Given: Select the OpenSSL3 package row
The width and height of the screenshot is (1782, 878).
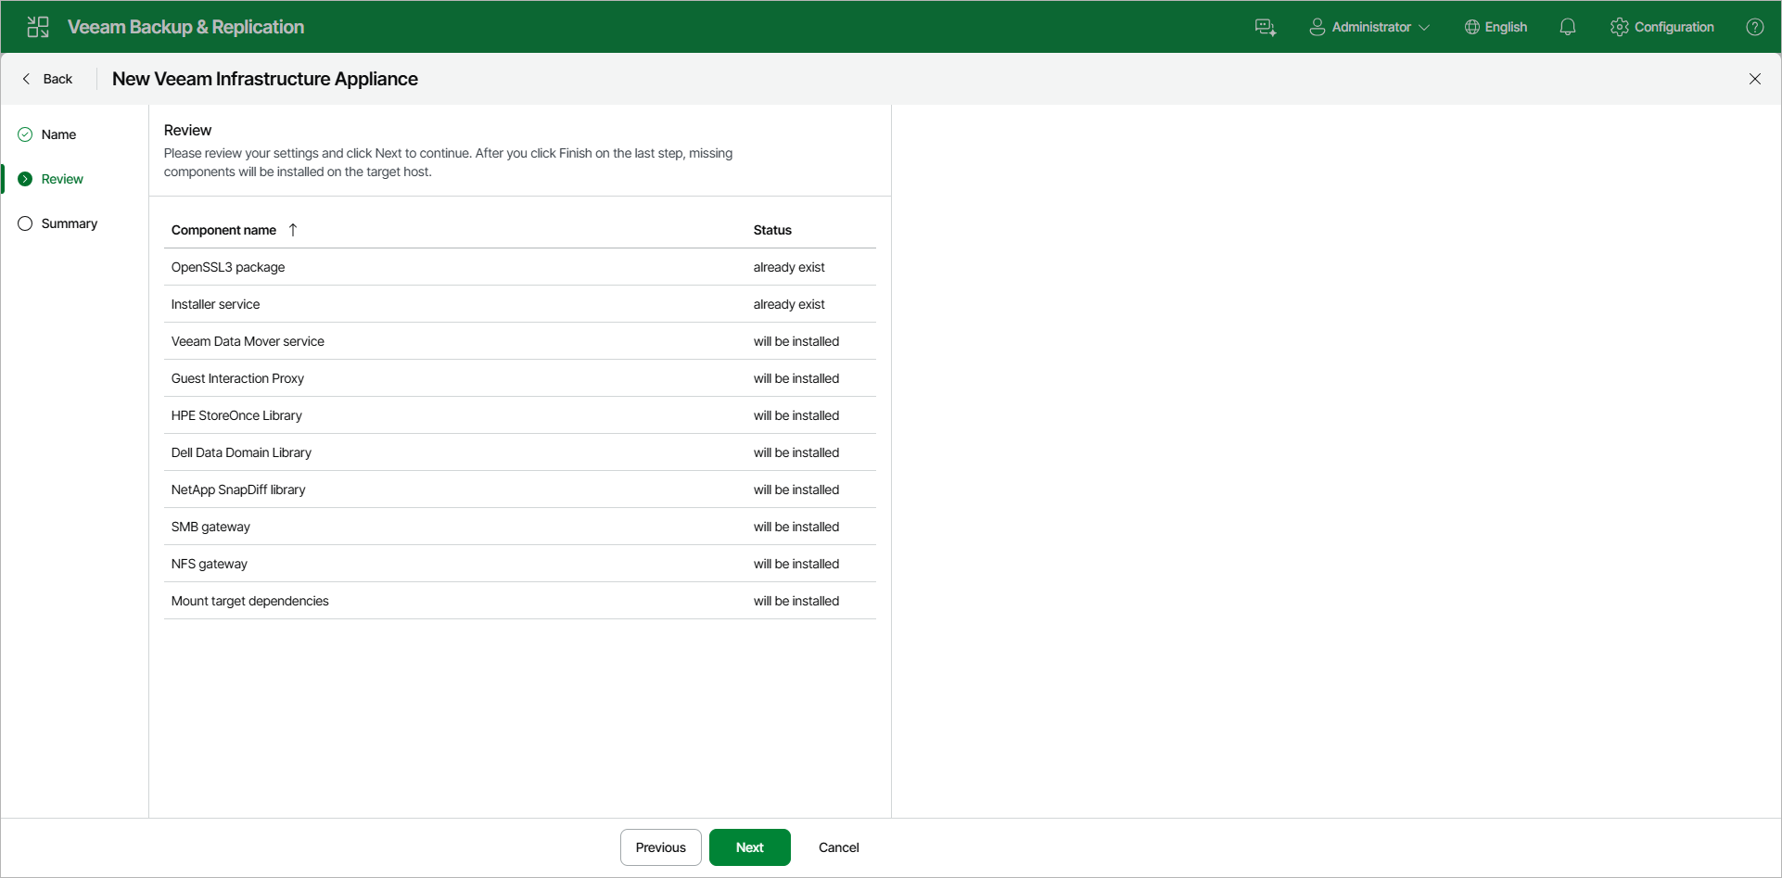Looking at the screenshot, I should pos(520,267).
